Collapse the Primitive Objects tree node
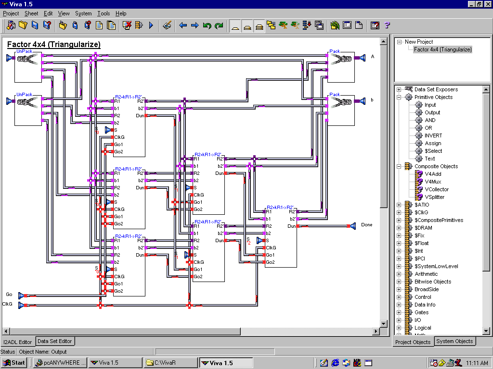Screen dimensions: 493x369 pos(399,97)
